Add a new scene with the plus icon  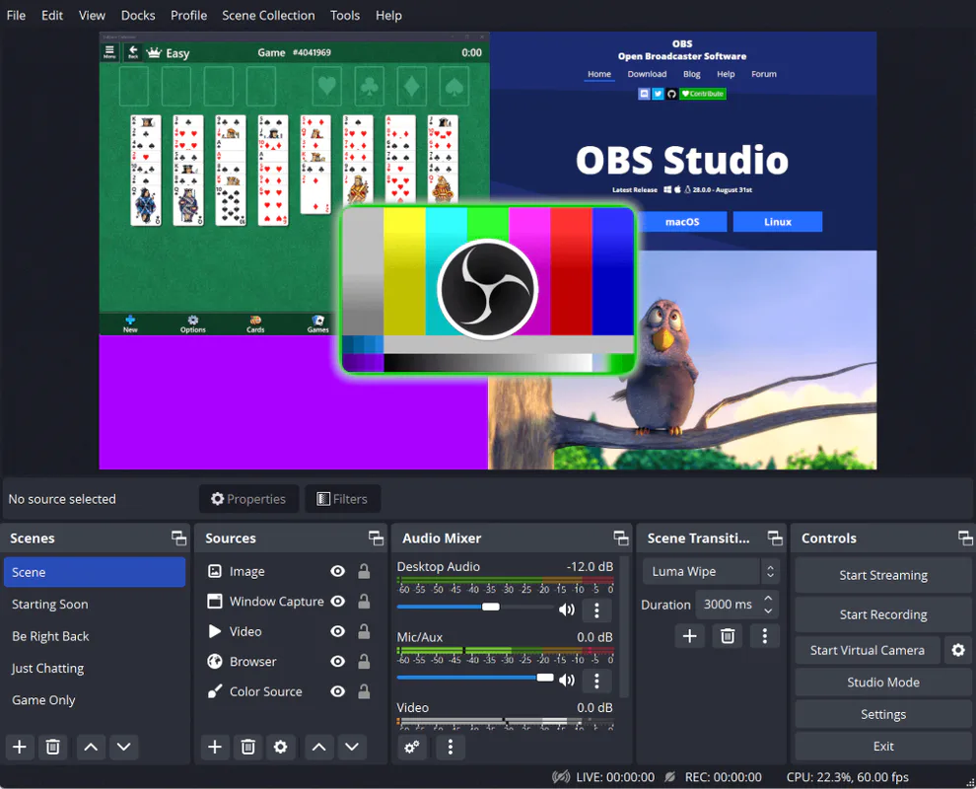[x=19, y=747]
